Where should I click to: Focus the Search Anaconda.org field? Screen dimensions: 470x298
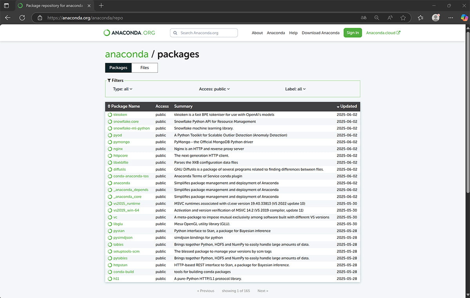point(204,33)
